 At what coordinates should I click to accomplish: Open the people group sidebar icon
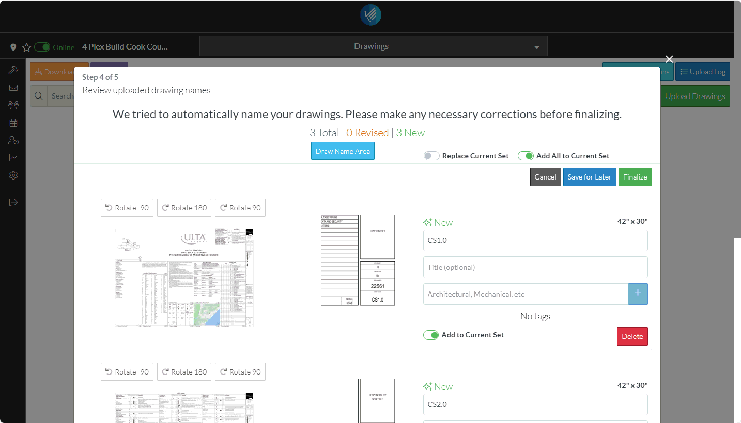(13, 105)
